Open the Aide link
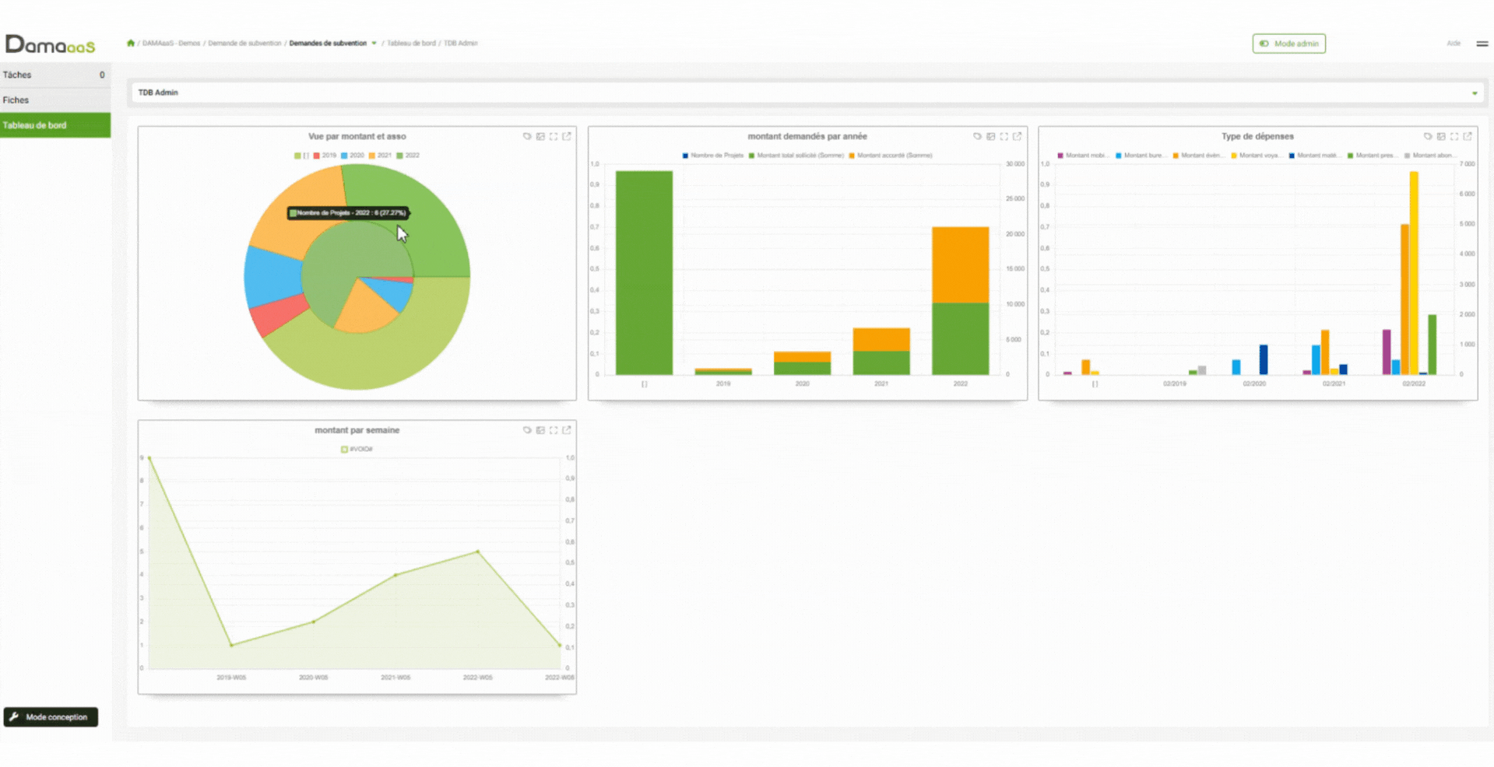The image size is (1494, 767). tap(1453, 44)
